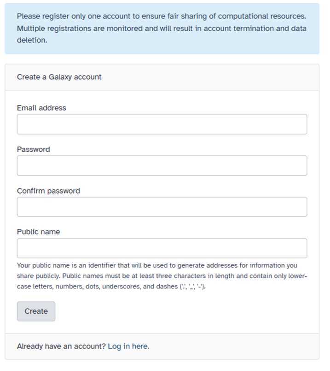Click the 'Confirm password' label text
This screenshot has width=330, height=371.
coord(48,191)
